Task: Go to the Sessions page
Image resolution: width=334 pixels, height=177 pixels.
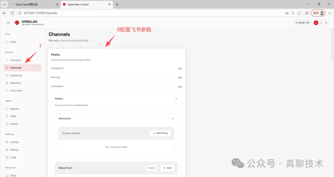Action: pos(22,83)
